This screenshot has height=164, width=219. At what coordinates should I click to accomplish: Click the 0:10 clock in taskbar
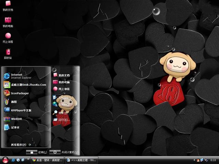(x=213, y=160)
